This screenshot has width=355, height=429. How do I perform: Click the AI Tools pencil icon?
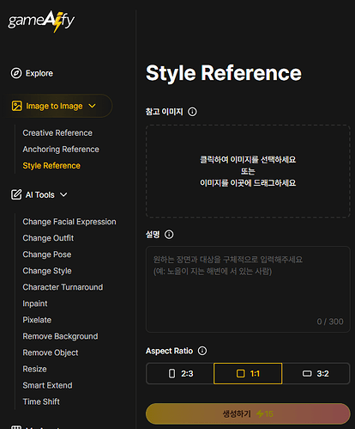pos(16,194)
